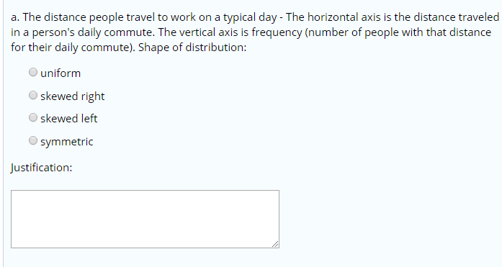Click the 'symmetric' answer label text
Viewport: 502px width, 267px height.
[66, 142]
